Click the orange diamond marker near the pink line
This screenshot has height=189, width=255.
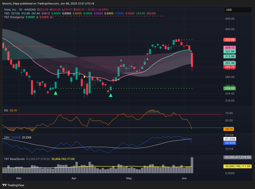tap(119, 79)
